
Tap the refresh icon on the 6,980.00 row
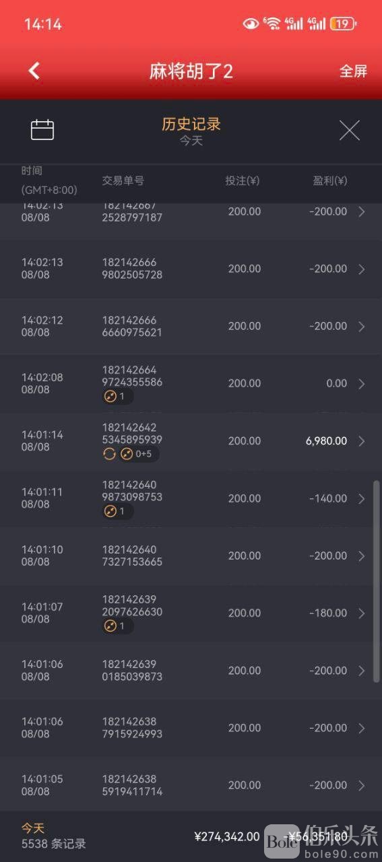(109, 454)
